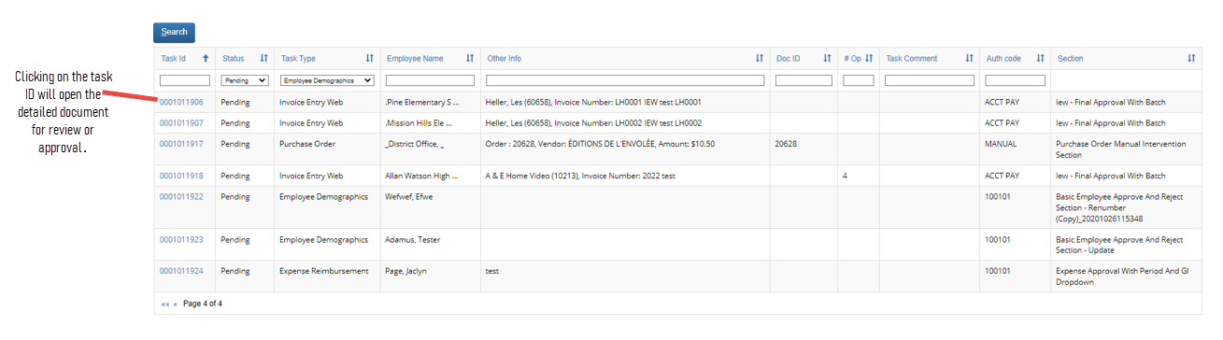Sort the Task Comment column via its sort icon
The height and width of the screenshot is (340, 1223).
969,58
